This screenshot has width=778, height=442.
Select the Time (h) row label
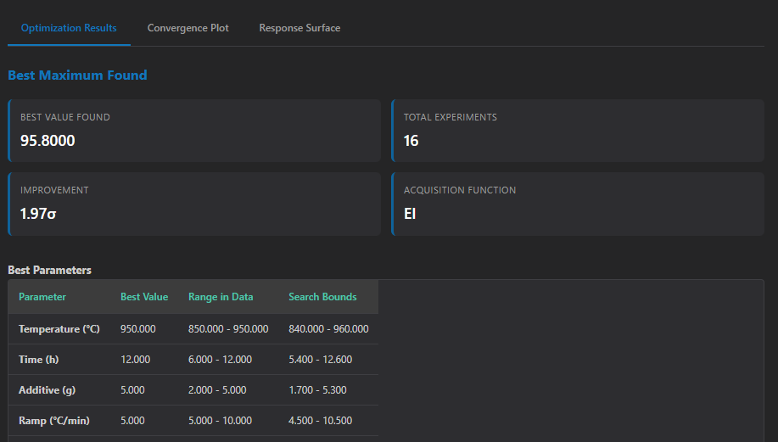(42, 360)
